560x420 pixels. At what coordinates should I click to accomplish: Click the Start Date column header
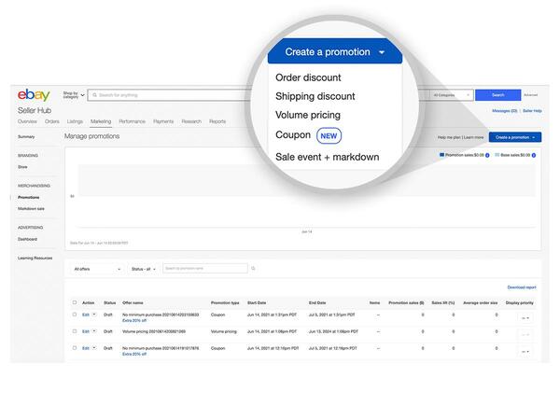tap(257, 302)
